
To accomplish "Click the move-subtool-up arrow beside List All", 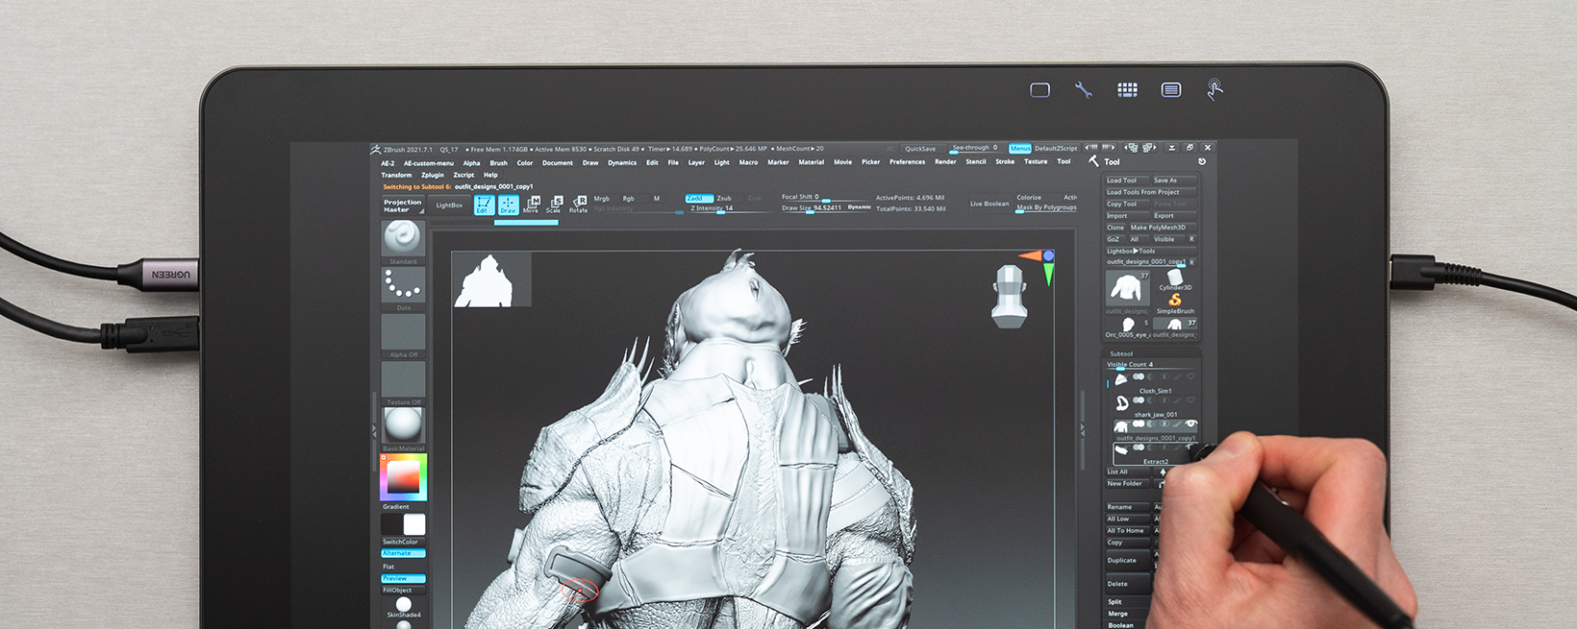I will 1163,472.
